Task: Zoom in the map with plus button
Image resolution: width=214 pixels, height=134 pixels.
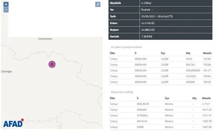Action: tap(6, 4)
